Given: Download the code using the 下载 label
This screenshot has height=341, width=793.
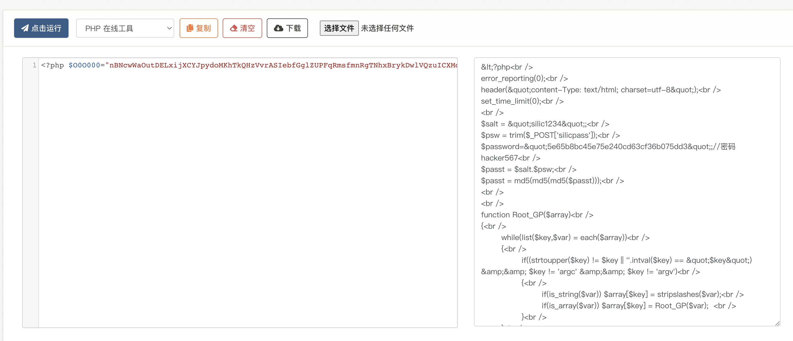Looking at the screenshot, I should pos(293,28).
